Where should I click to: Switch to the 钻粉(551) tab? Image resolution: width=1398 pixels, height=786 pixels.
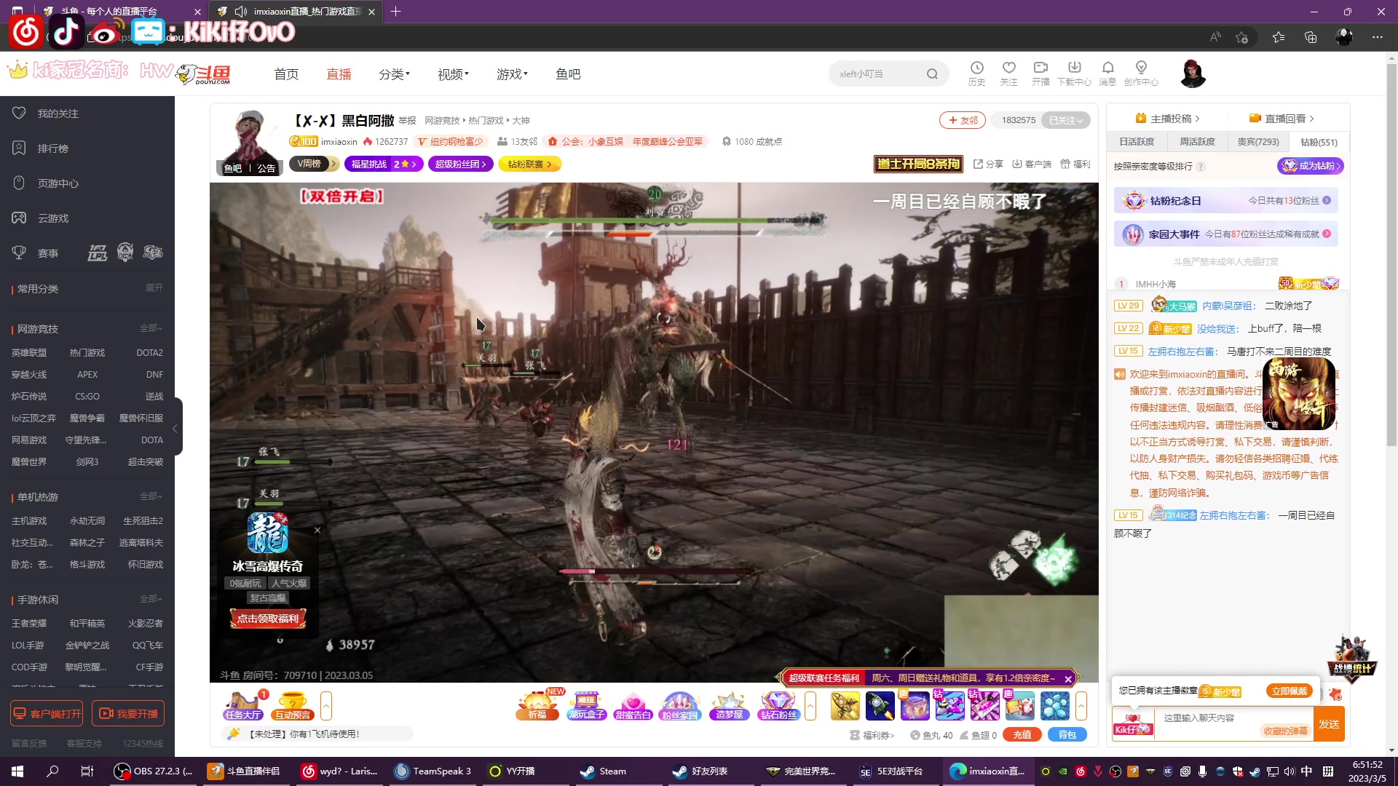pyautogui.click(x=1319, y=143)
